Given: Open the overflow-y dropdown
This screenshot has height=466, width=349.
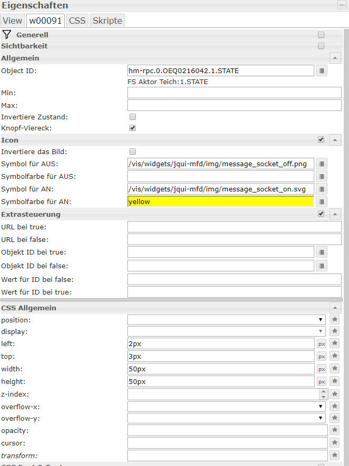Looking at the screenshot, I should 226,418.
